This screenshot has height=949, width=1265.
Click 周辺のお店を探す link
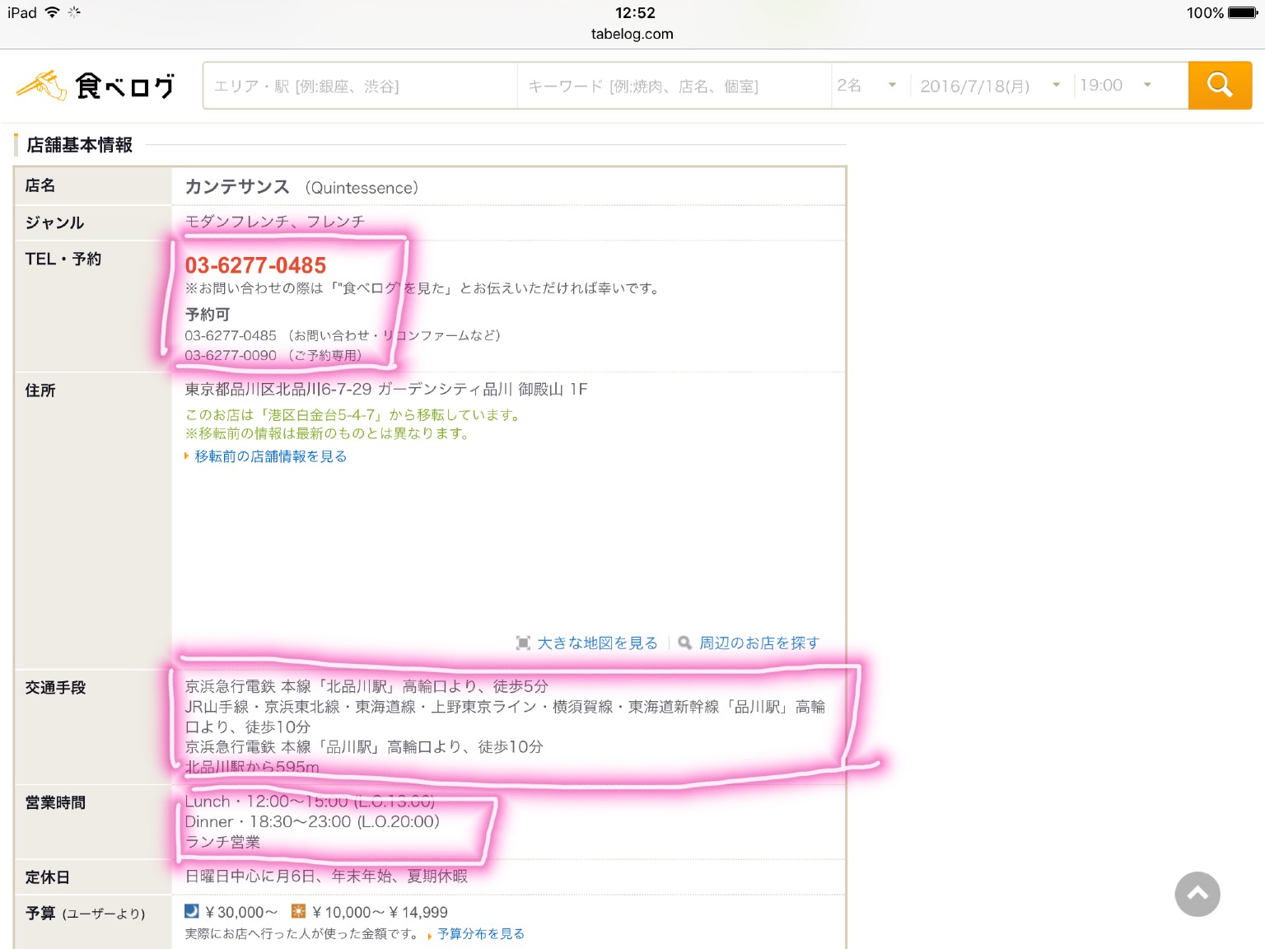pyautogui.click(x=759, y=643)
